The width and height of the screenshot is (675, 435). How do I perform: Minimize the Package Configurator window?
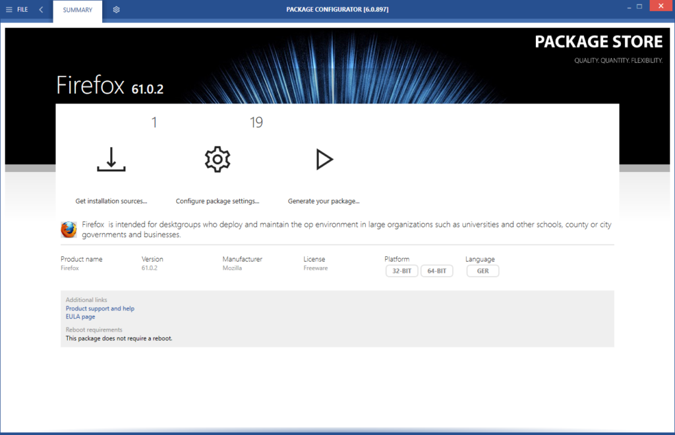[x=629, y=7]
